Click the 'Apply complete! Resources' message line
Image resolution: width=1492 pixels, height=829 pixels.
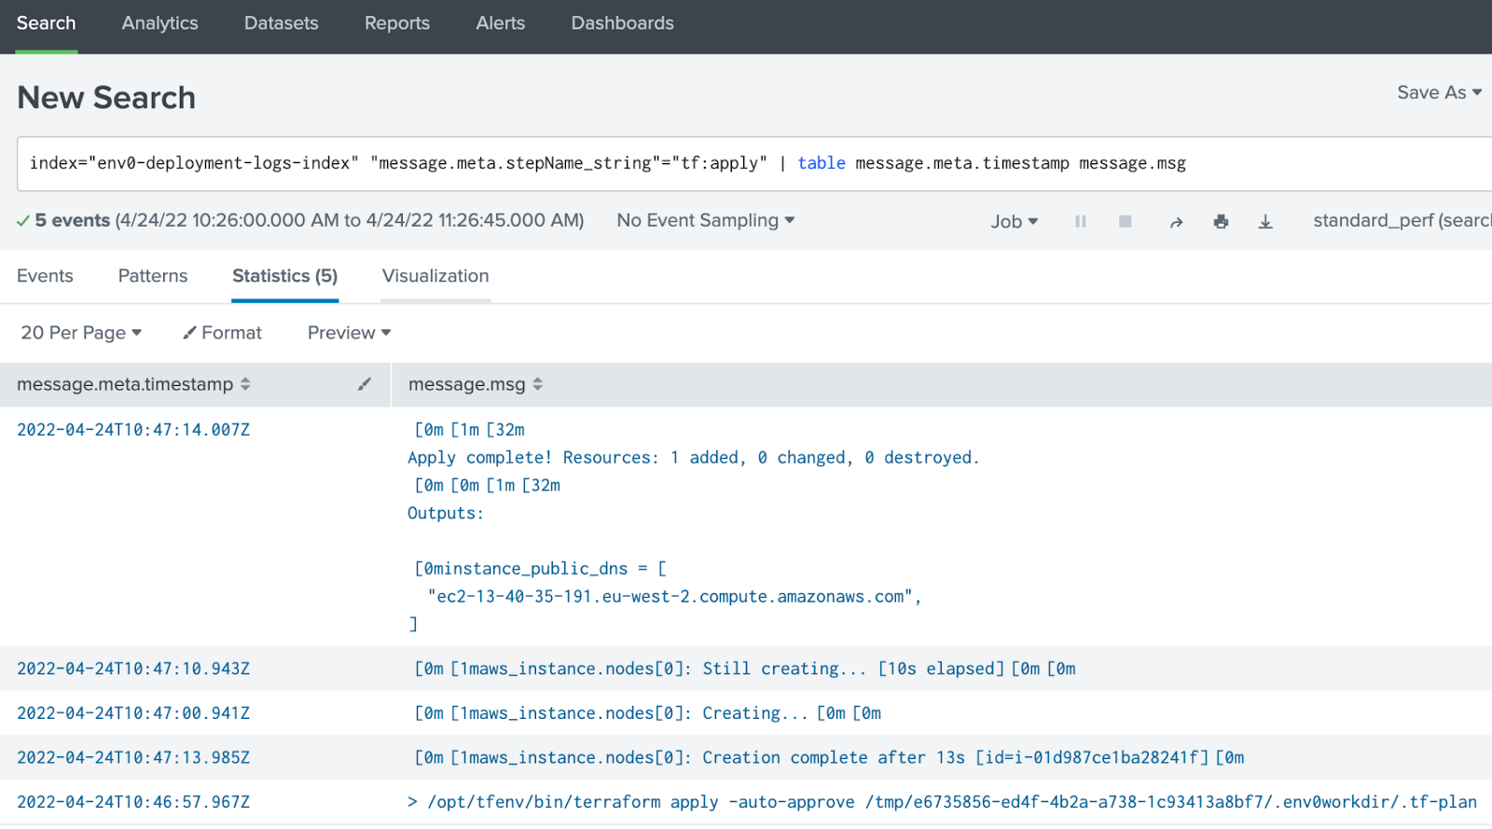(693, 458)
